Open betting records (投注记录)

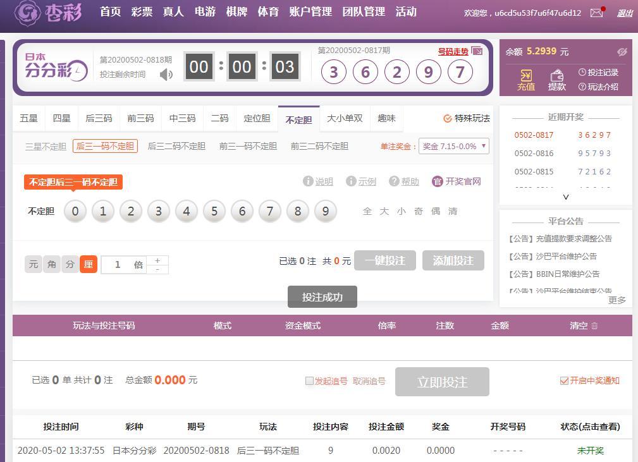tap(599, 73)
